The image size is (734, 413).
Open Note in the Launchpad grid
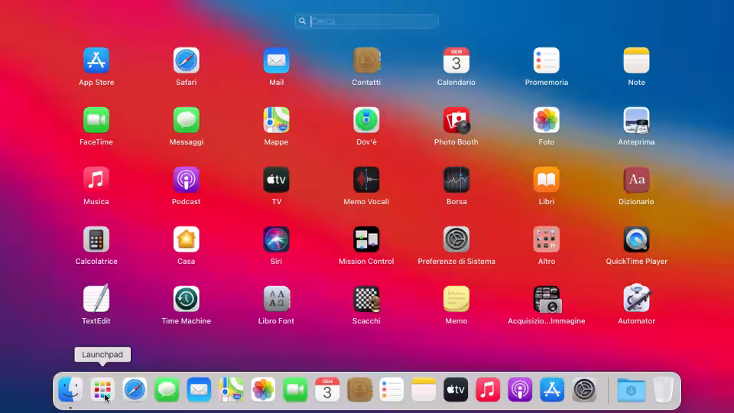[636, 60]
